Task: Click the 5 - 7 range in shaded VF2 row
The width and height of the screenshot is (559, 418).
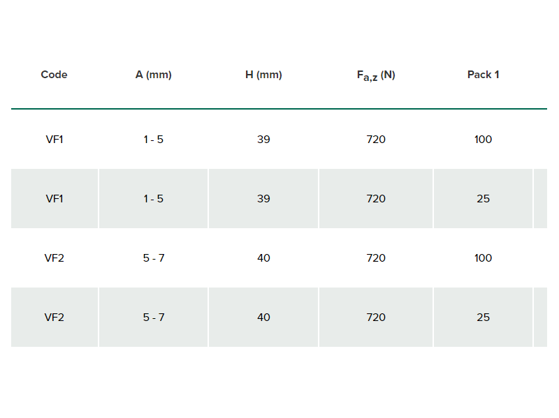Action: click(154, 318)
